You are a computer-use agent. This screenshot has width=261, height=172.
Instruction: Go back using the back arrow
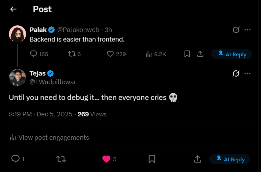[13, 9]
